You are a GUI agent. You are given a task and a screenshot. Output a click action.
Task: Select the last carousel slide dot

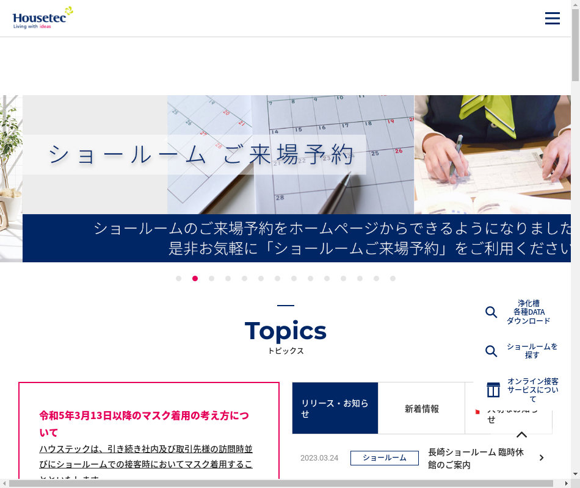[393, 278]
